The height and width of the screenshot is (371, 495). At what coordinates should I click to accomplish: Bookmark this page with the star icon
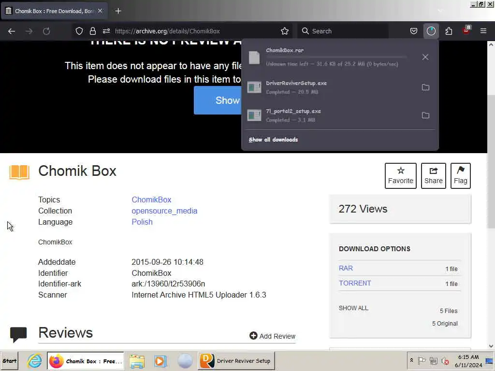pyautogui.click(x=285, y=31)
